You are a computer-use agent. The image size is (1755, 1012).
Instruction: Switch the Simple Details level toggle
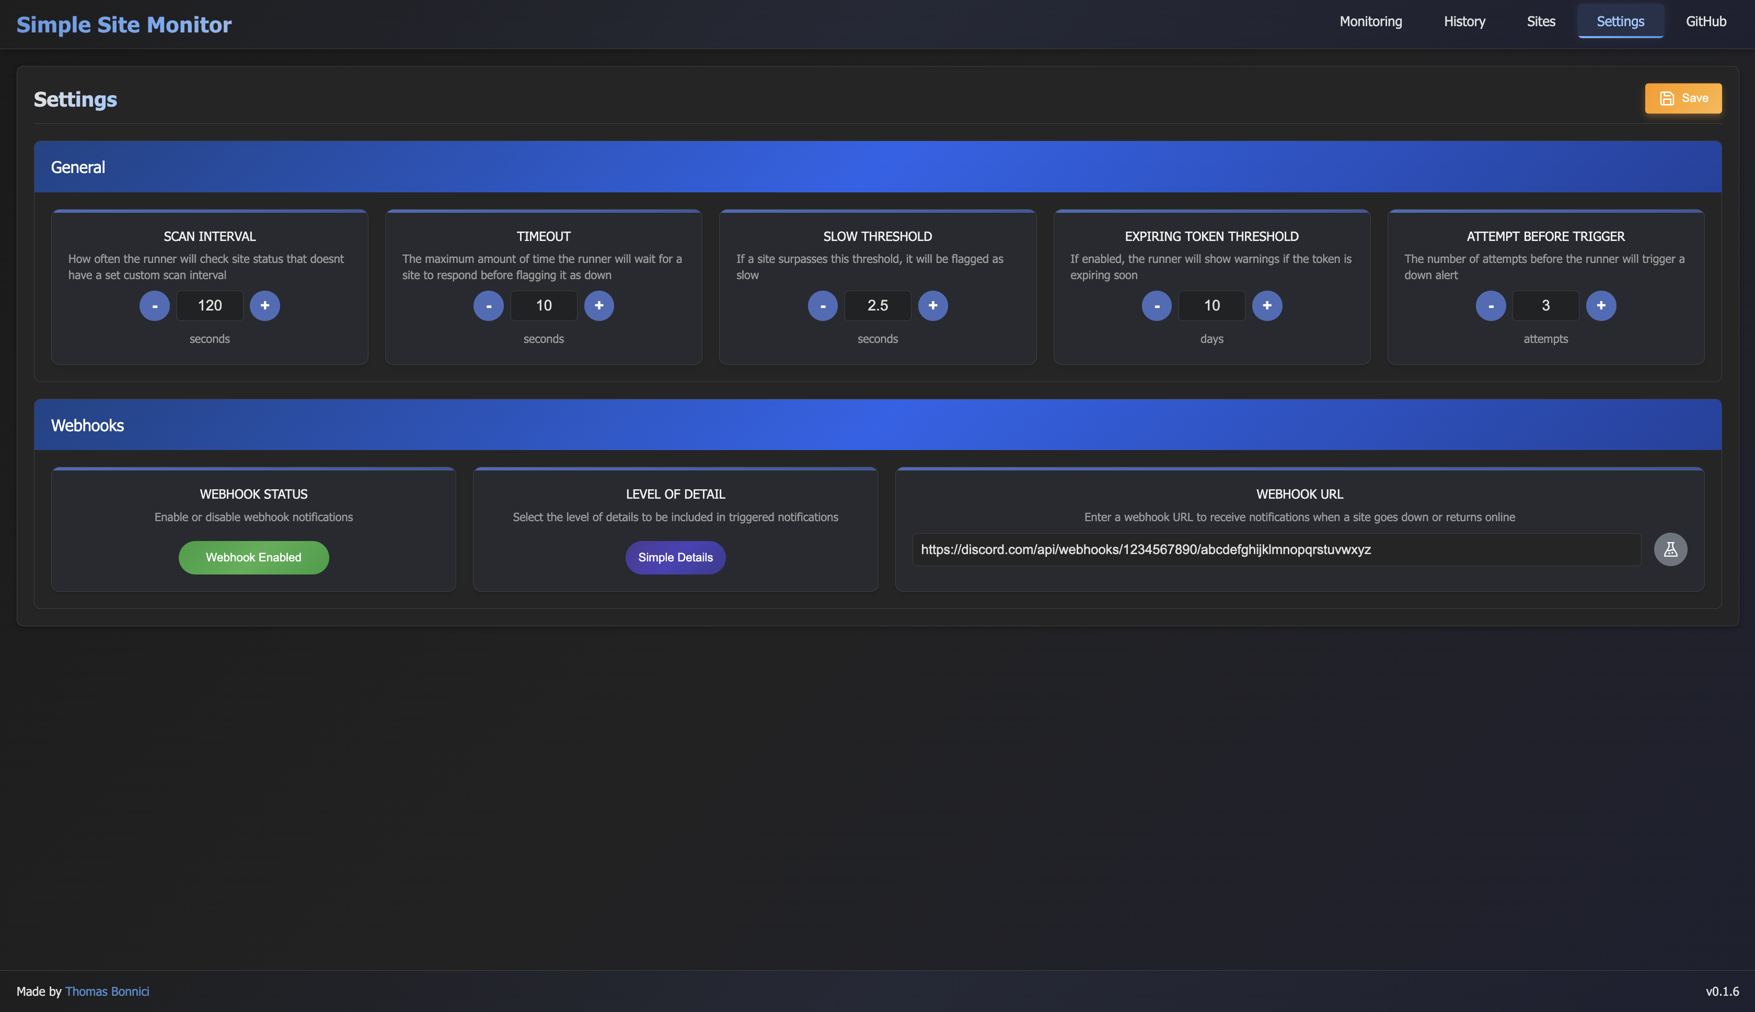point(675,557)
